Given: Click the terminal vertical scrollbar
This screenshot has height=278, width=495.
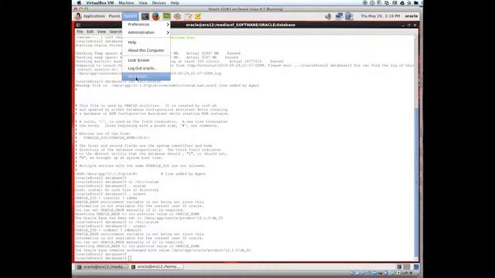Looking at the screenshot, I should tap(416, 148).
